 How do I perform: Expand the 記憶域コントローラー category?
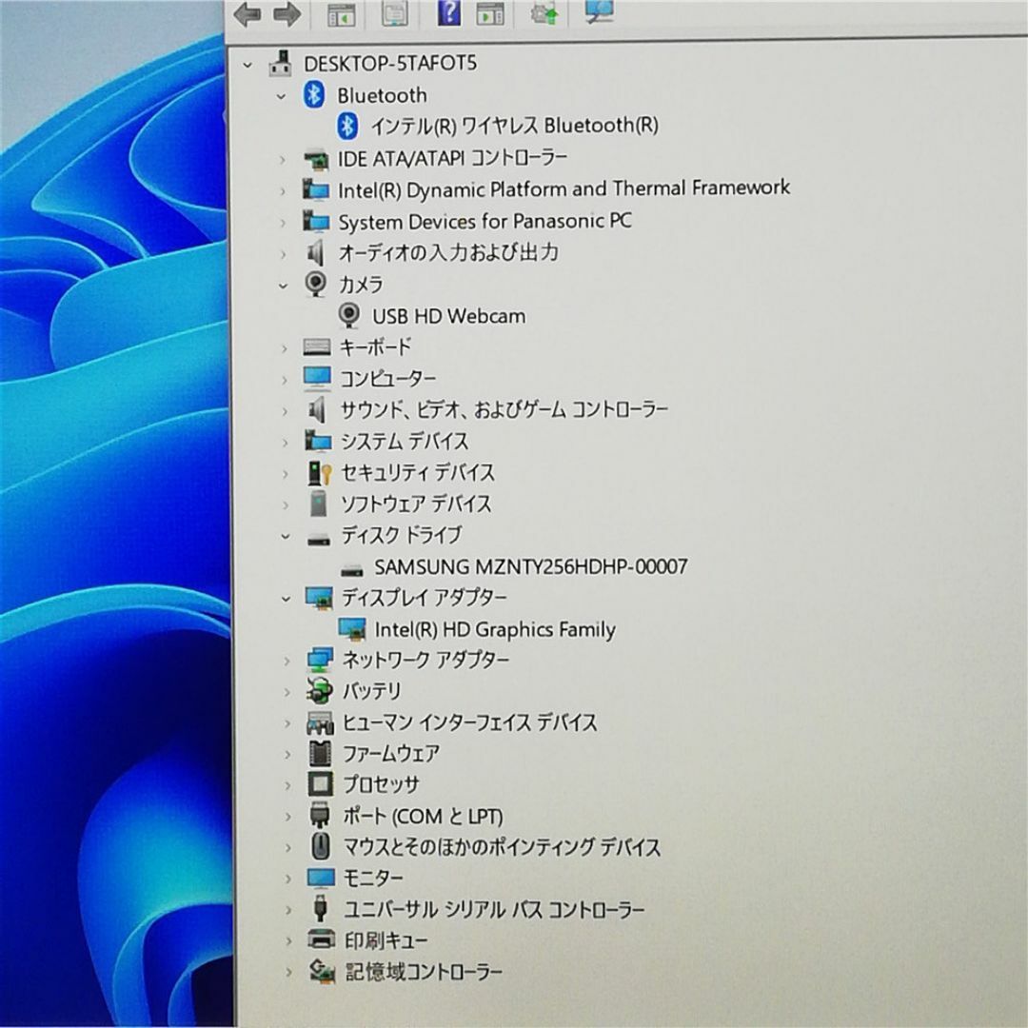point(288,972)
